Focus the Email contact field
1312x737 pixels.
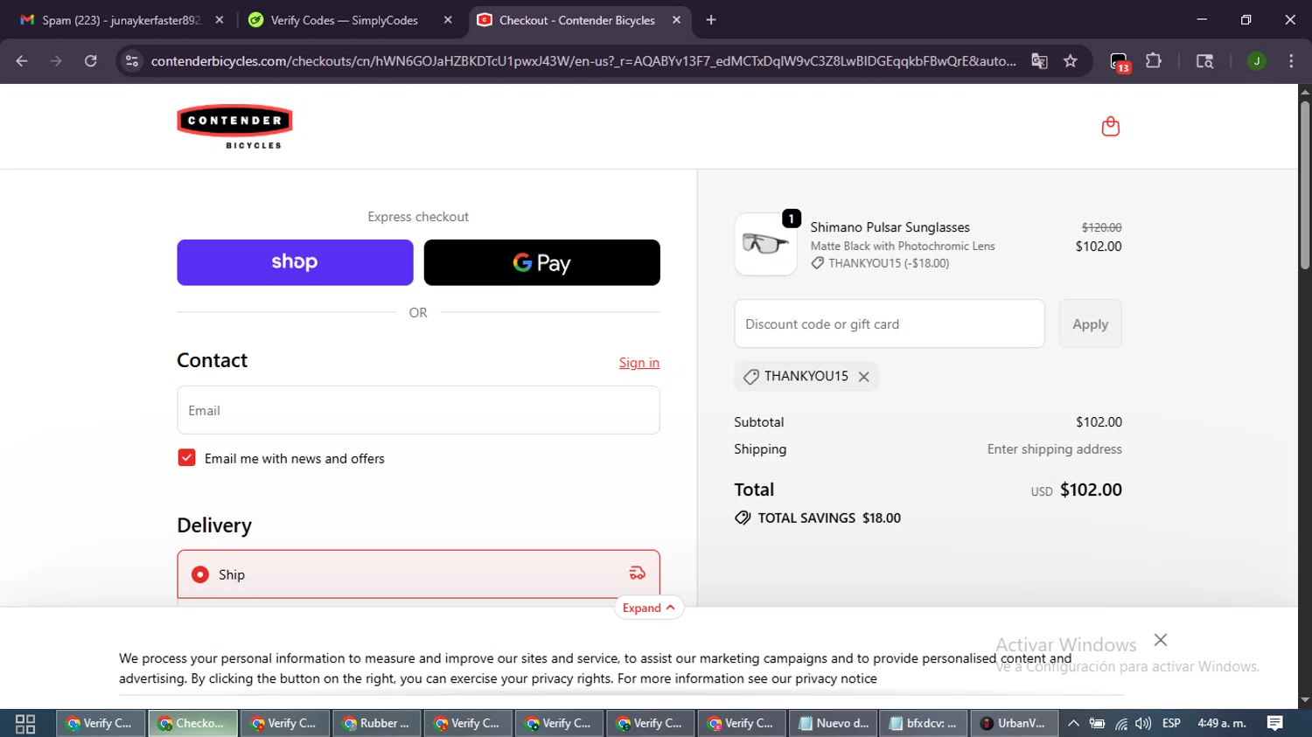pyautogui.click(x=418, y=410)
